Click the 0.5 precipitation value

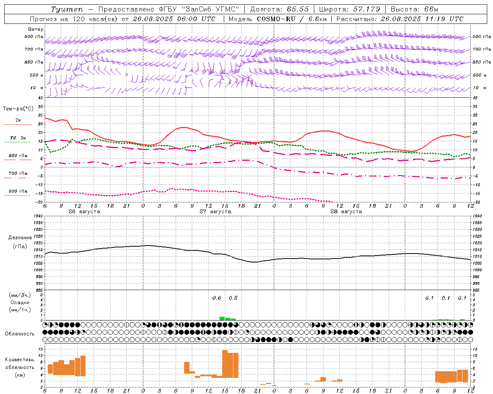coord(233,298)
